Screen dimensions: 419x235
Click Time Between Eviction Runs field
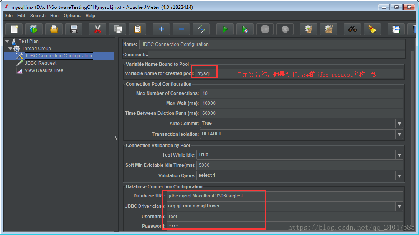[302, 113]
